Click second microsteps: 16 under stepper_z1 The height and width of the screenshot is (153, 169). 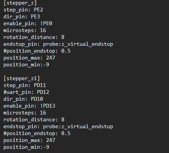25,113
